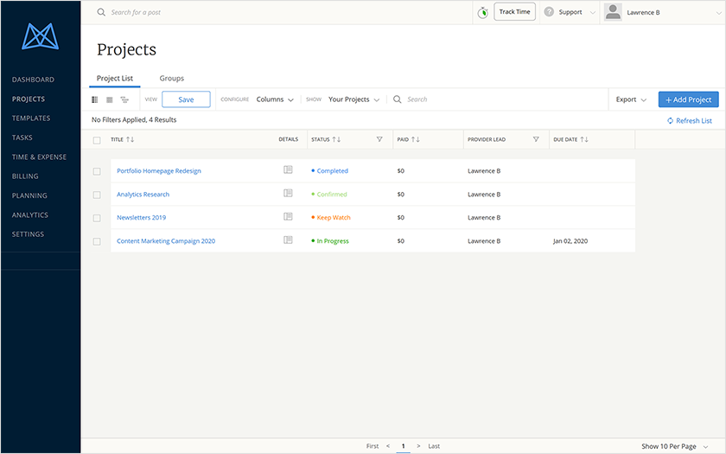
Task: Open Show 10 Per Page dropdown
Action: 675,446
